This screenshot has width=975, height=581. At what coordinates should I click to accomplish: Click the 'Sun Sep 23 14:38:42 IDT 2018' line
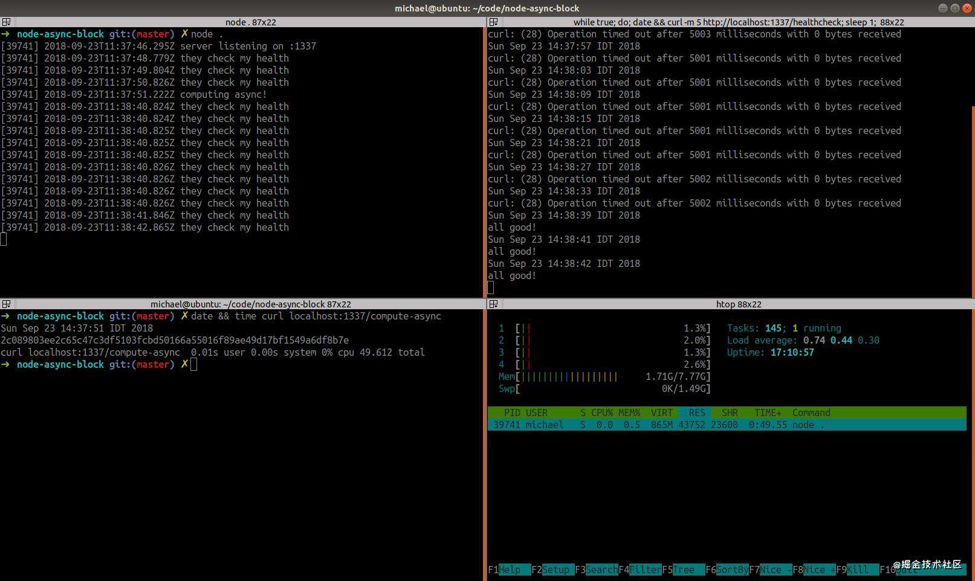click(564, 263)
